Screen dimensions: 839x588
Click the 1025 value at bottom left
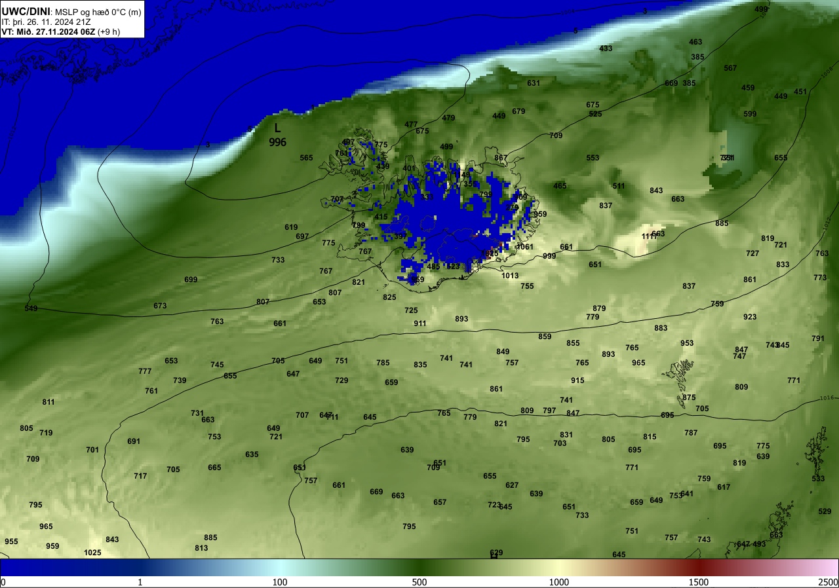(x=92, y=553)
